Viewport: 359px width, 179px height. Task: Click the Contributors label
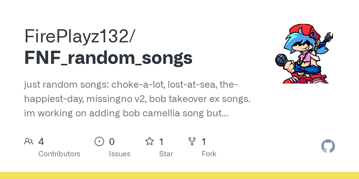pyautogui.click(x=59, y=154)
